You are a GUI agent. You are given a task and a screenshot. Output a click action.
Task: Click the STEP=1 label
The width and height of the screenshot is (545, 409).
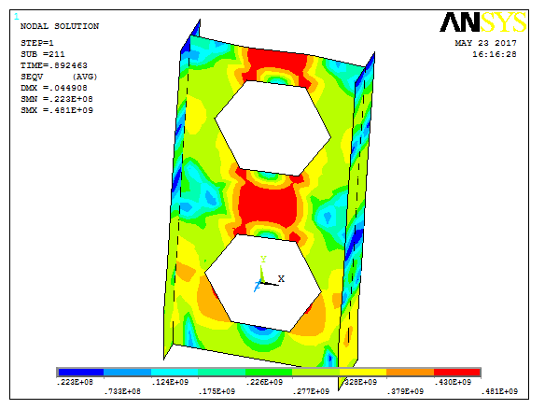click(x=37, y=43)
